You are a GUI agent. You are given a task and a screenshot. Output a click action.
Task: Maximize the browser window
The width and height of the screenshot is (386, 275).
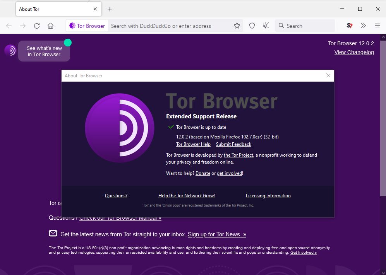coord(360,9)
